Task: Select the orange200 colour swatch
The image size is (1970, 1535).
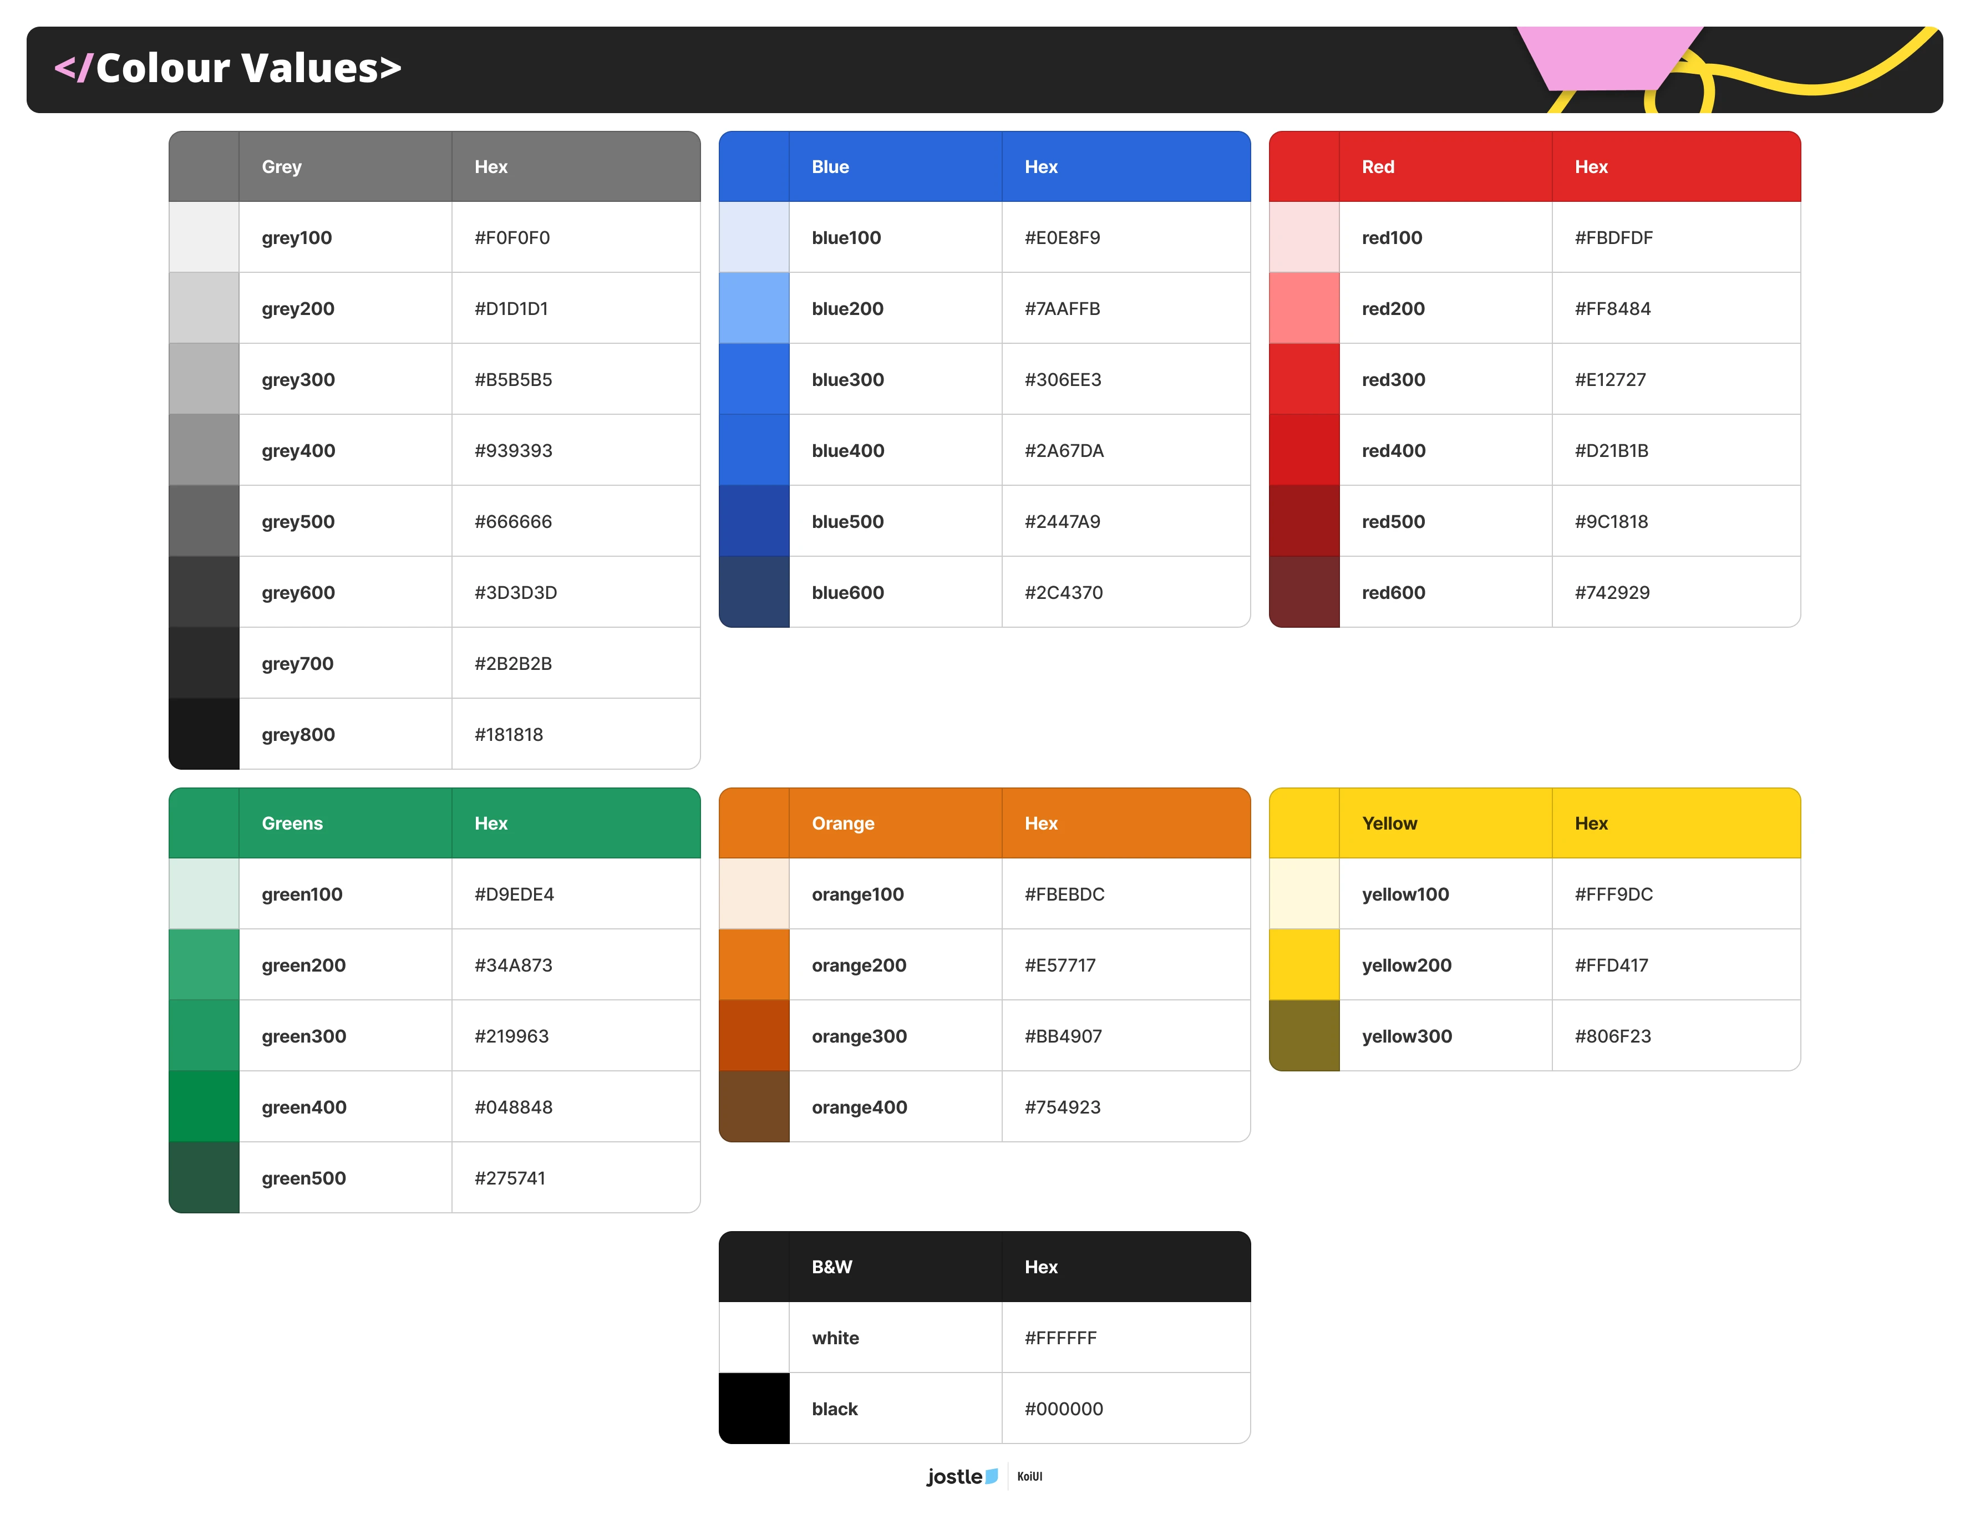Action: [x=754, y=965]
